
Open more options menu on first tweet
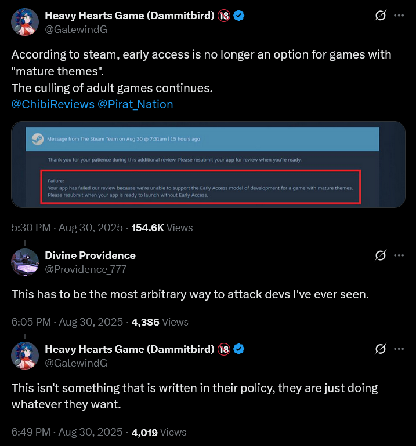tap(399, 16)
